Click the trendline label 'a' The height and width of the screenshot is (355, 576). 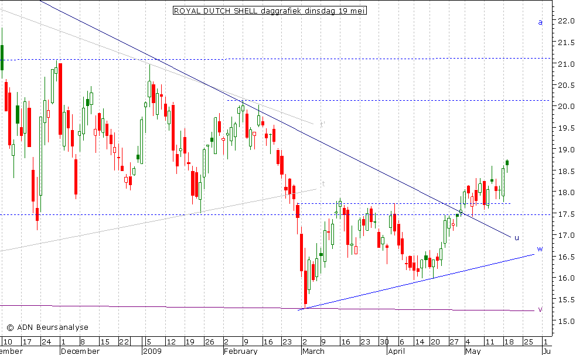coord(540,22)
